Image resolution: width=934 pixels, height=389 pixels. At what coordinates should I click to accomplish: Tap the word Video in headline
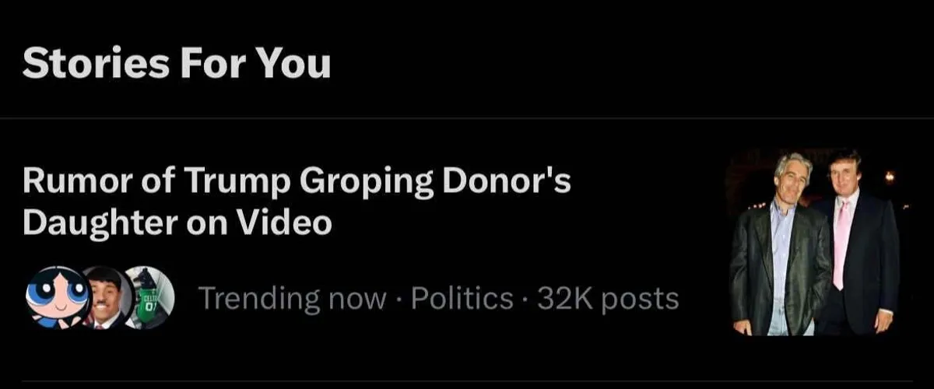[283, 223]
